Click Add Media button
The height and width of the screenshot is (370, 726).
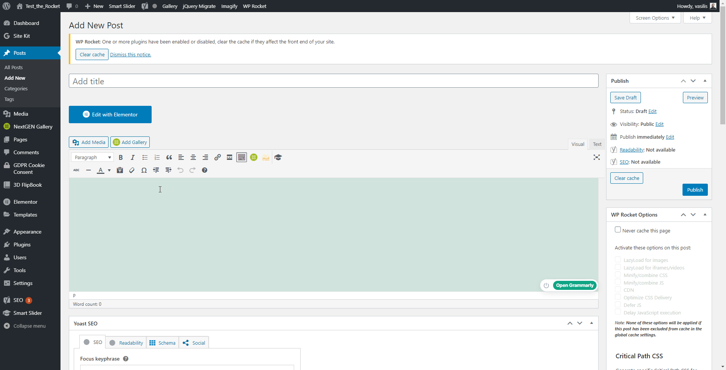tap(88, 142)
